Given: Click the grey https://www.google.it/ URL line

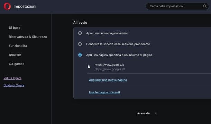Looking at the screenshot, I should tap(110, 69).
